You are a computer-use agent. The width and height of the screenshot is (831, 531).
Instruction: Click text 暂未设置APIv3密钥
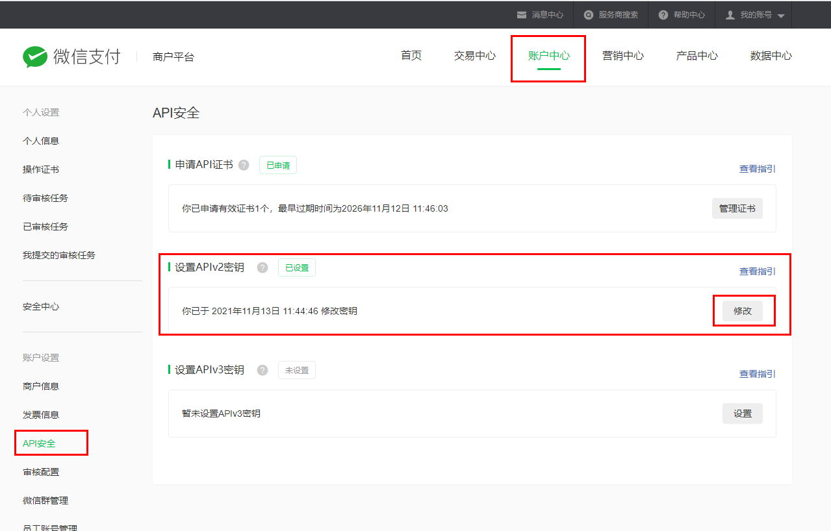[x=221, y=414]
